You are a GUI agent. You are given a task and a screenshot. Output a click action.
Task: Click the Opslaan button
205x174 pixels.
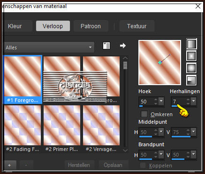pos(113,165)
